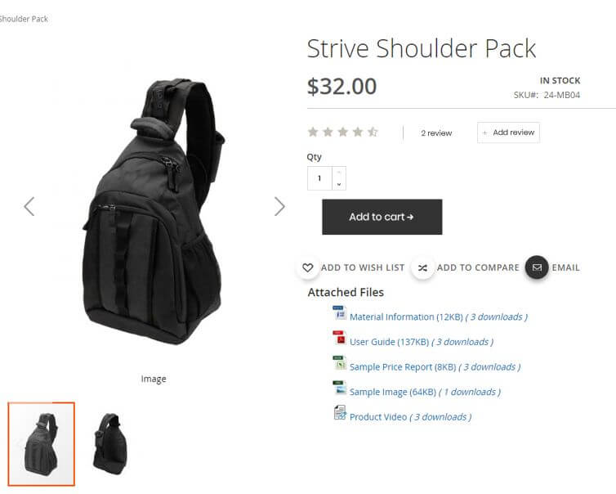Screen dimensions: 616x494
Task: Click the Sample Image file icon
Action: 339,388
